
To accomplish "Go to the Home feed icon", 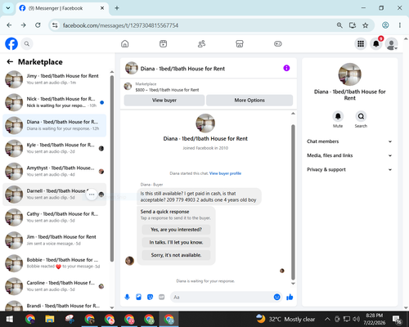I will pos(125,43).
